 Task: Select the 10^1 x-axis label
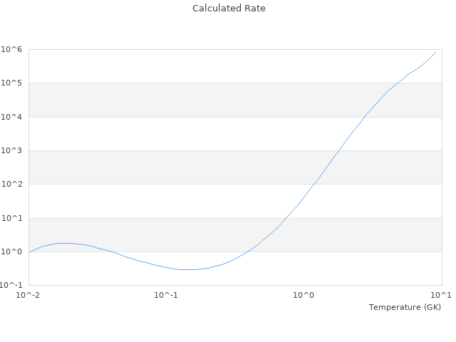click(441, 295)
